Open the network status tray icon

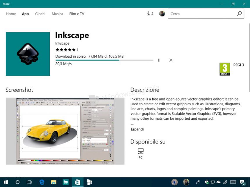click(x=212, y=182)
